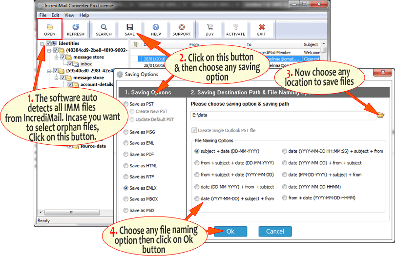Click the SUPPORT lifebuoy icon
This screenshot has height=256, width=395.
point(182,27)
